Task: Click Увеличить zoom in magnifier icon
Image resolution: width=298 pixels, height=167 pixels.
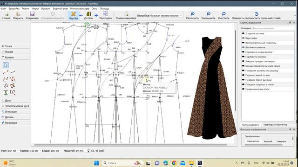Action: point(192,13)
